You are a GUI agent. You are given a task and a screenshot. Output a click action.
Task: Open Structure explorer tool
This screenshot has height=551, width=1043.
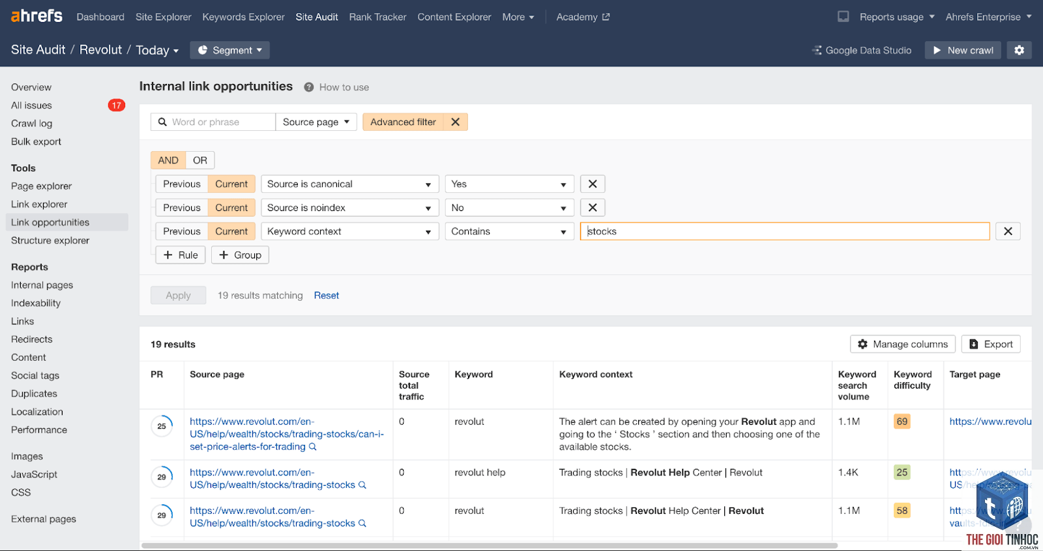click(x=50, y=240)
